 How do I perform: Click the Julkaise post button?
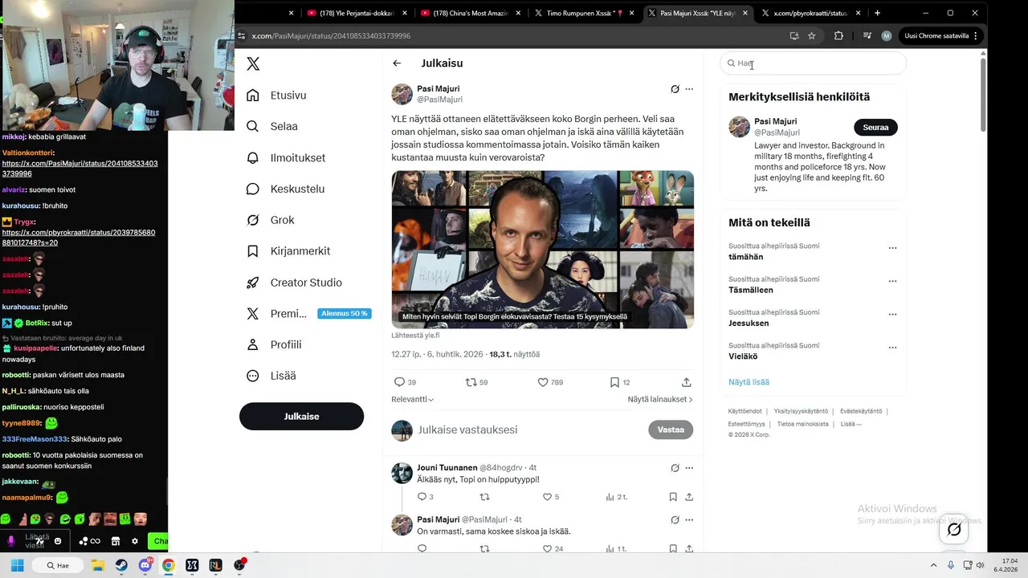click(301, 417)
